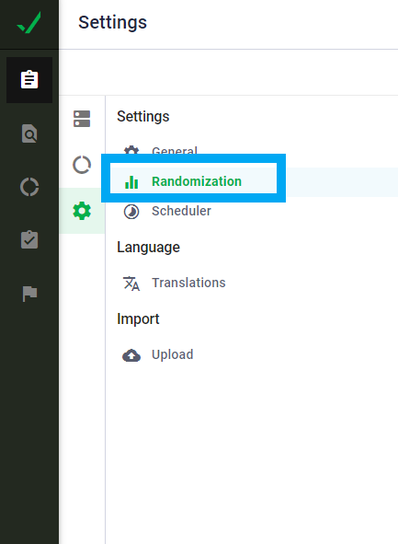Open the Scheduler settings item
The image size is (398, 544).
(x=252, y=211)
